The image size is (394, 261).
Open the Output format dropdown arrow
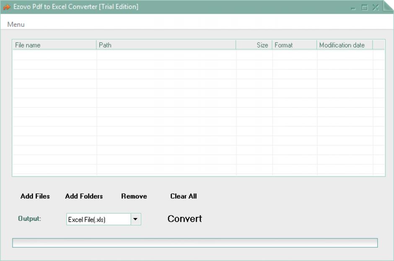tap(136, 219)
